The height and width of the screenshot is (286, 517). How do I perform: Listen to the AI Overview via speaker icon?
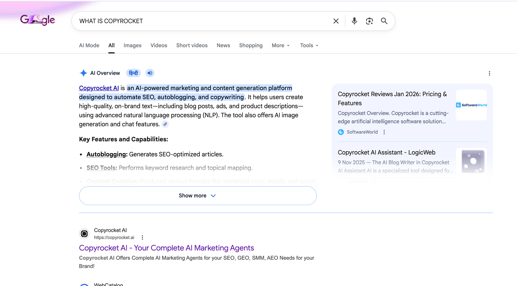[150, 73]
